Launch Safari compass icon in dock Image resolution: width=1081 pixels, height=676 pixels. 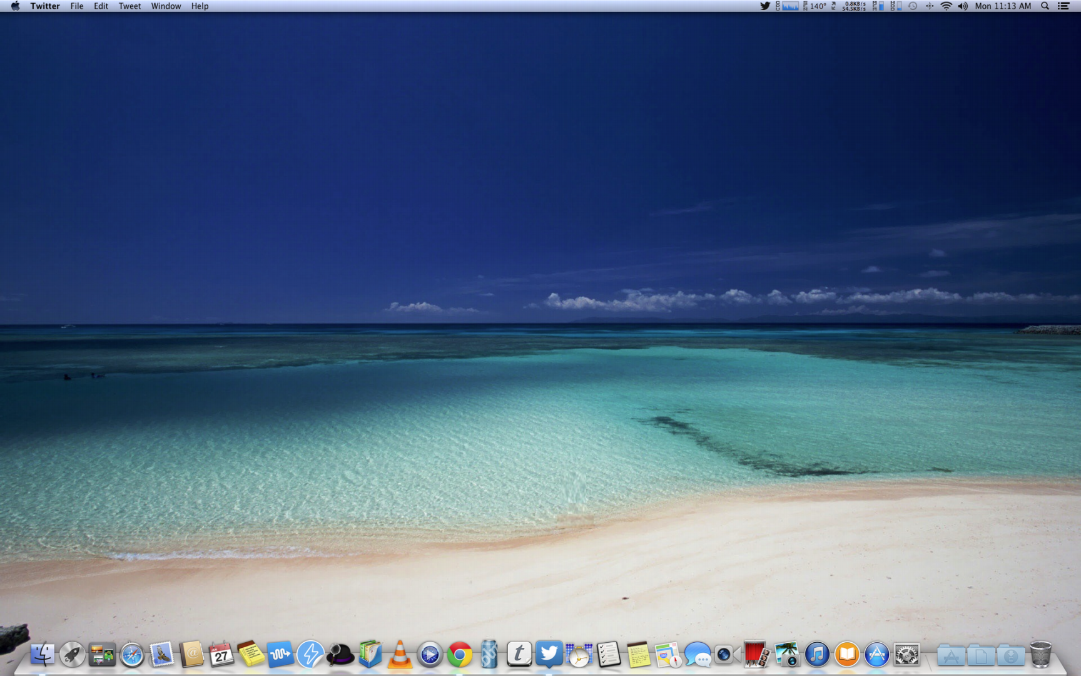(x=132, y=655)
